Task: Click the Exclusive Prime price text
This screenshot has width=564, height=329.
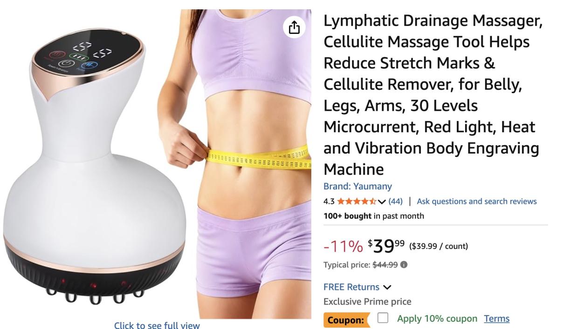Action: [367, 302]
